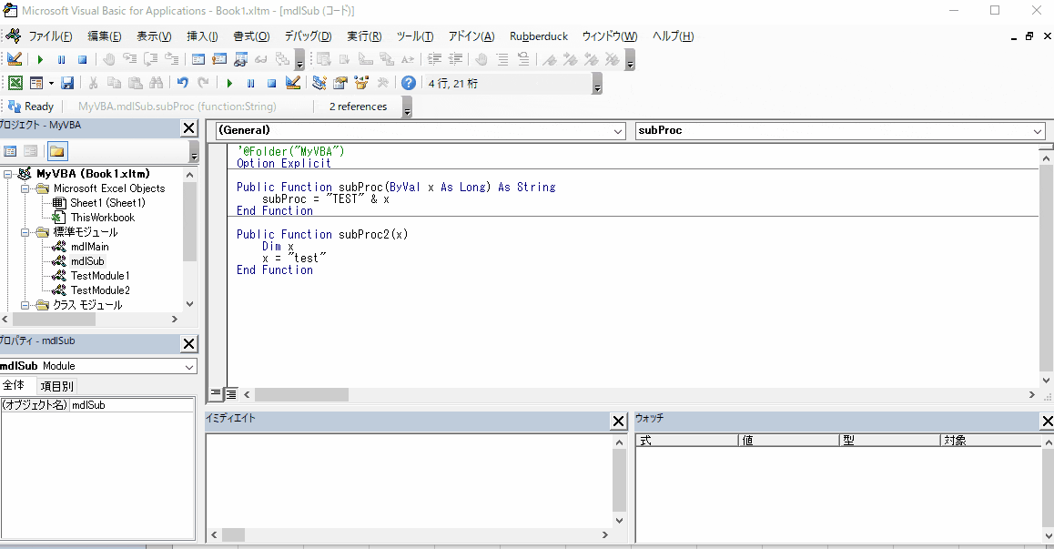The width and height of the screenshot is (1054, 549).
Task: Open the (General) object dropdown
Action: [x=617, y=130]
